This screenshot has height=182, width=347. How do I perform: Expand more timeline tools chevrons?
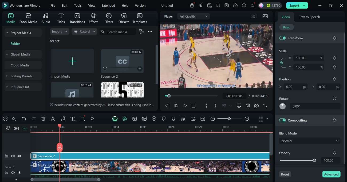pyautogui.click(x=92, y=119)
